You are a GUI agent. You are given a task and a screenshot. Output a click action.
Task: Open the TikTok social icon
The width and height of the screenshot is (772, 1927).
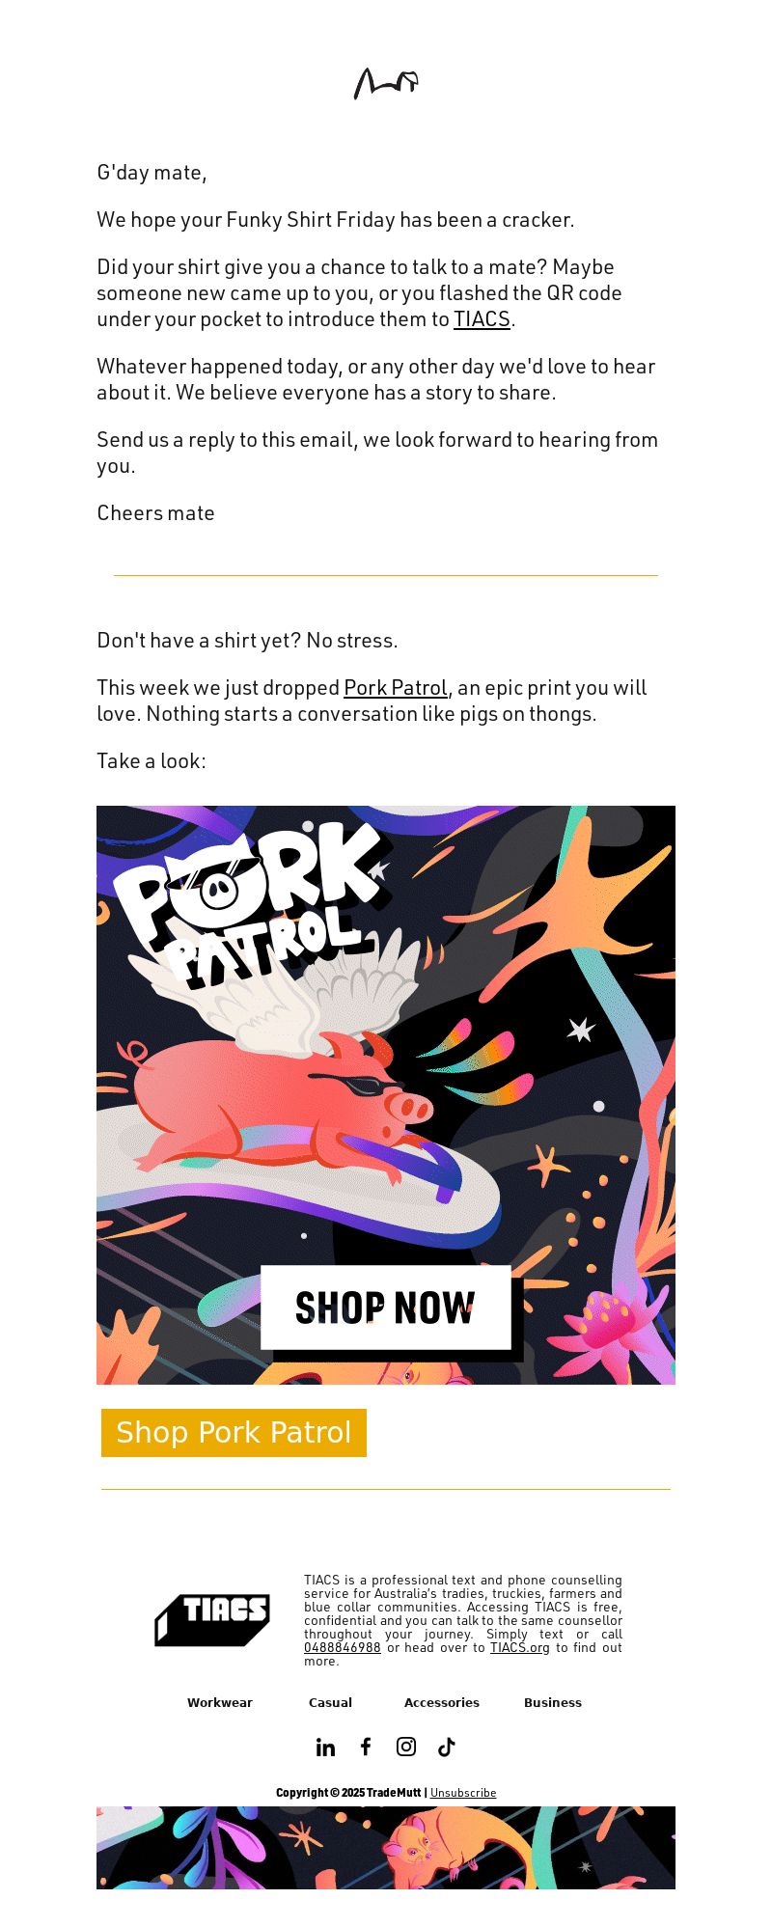coord(446,1747)
